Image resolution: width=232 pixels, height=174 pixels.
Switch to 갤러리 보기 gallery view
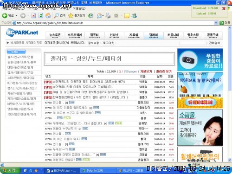click(x=164, y=71)
